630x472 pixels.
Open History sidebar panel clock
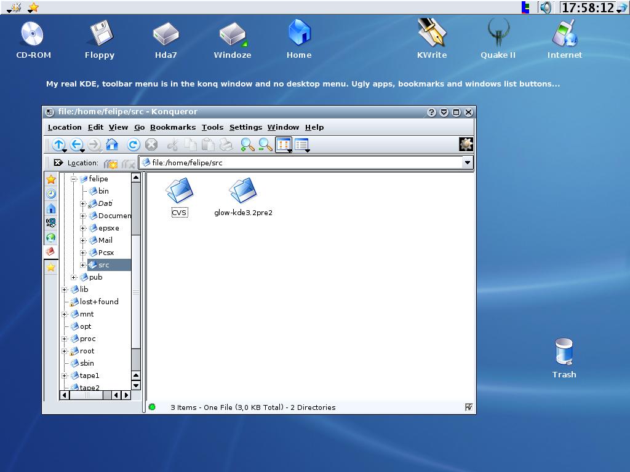(51, 194)
